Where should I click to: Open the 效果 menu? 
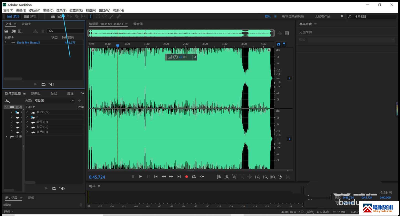click(61, 10)
